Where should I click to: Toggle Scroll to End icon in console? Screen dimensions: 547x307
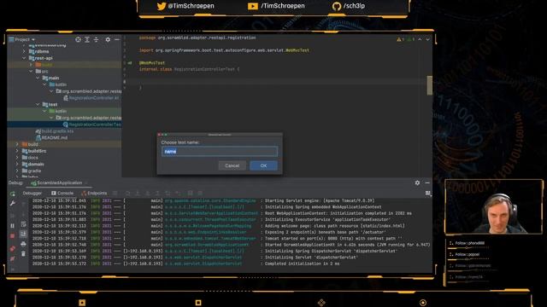[23, 234]
